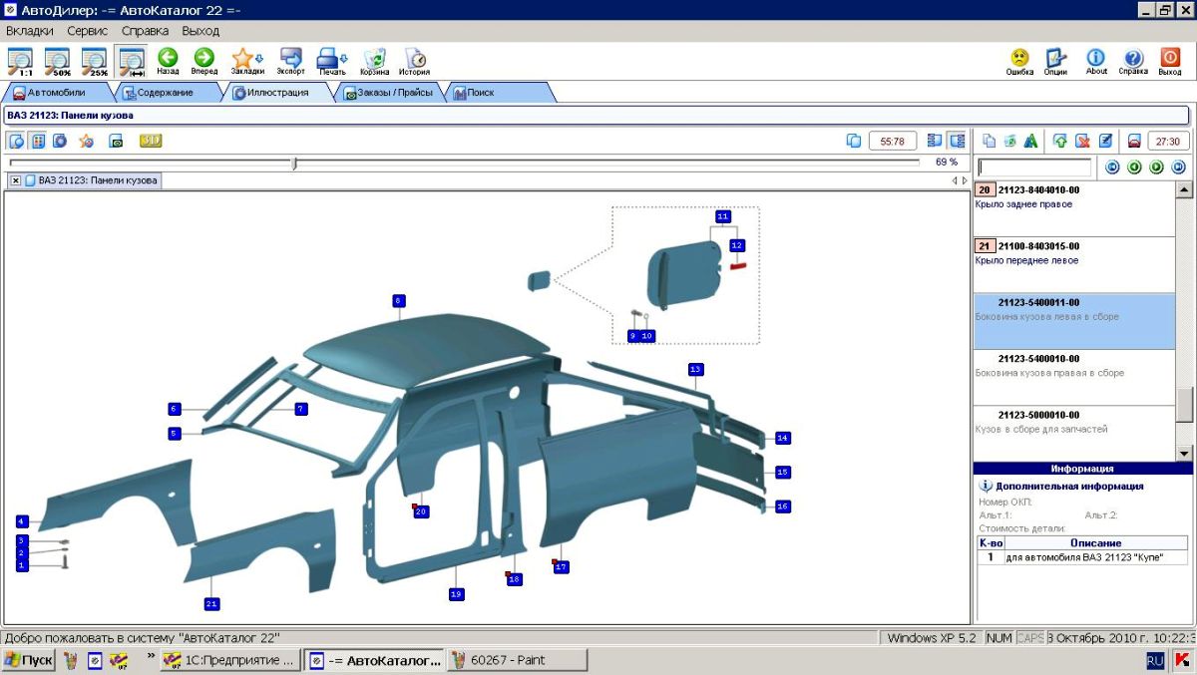Toggle the first illustration view icon

point(17,141)
